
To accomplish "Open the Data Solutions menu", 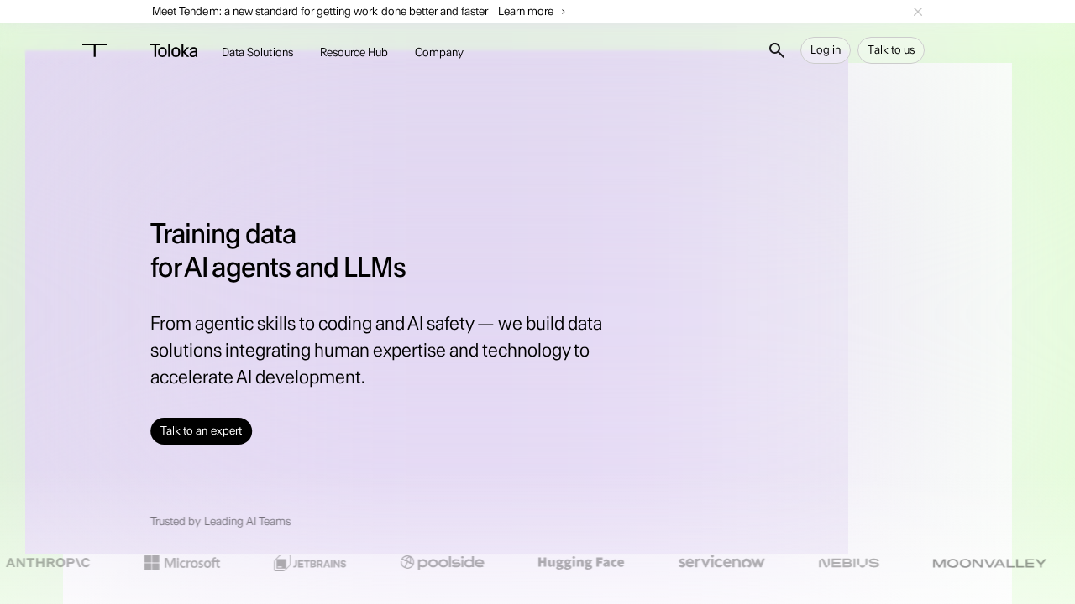I will coord(257,52).
